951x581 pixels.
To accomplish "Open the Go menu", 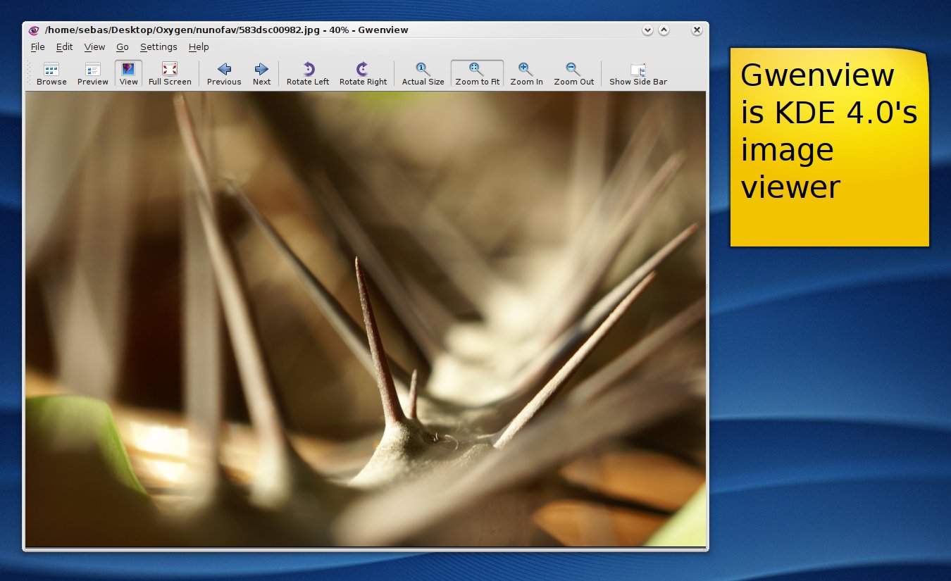I will pyautogui.click(x=123, y=47).
